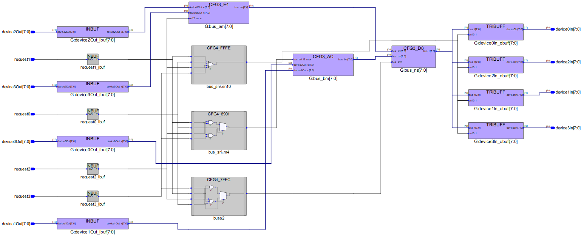Click the G:bus_am[7:0] instance label

(x=219, y=26)
